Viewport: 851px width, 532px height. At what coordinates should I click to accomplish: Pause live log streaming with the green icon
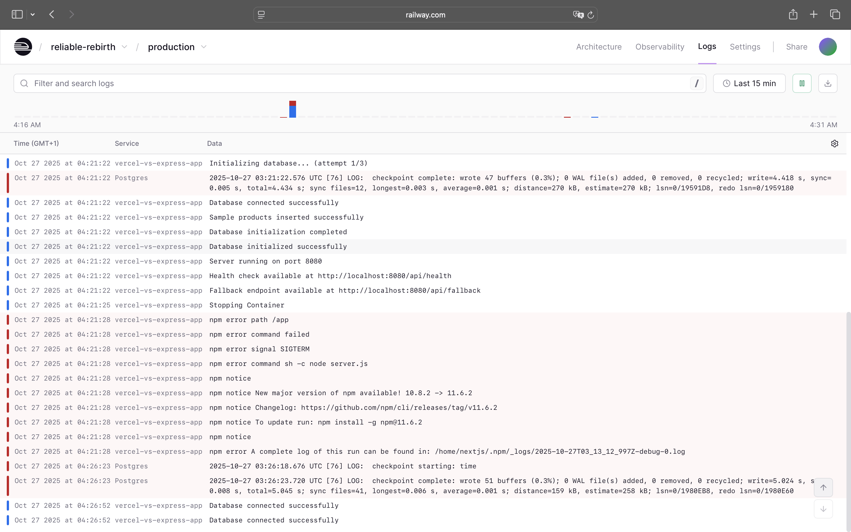(x=802, y=83)
